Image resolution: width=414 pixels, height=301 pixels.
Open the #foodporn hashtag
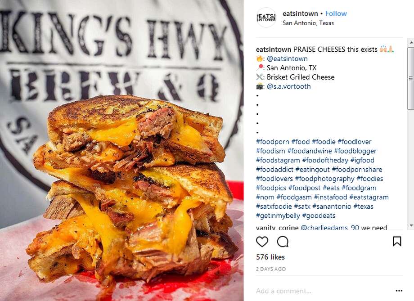tap(273, 142)
